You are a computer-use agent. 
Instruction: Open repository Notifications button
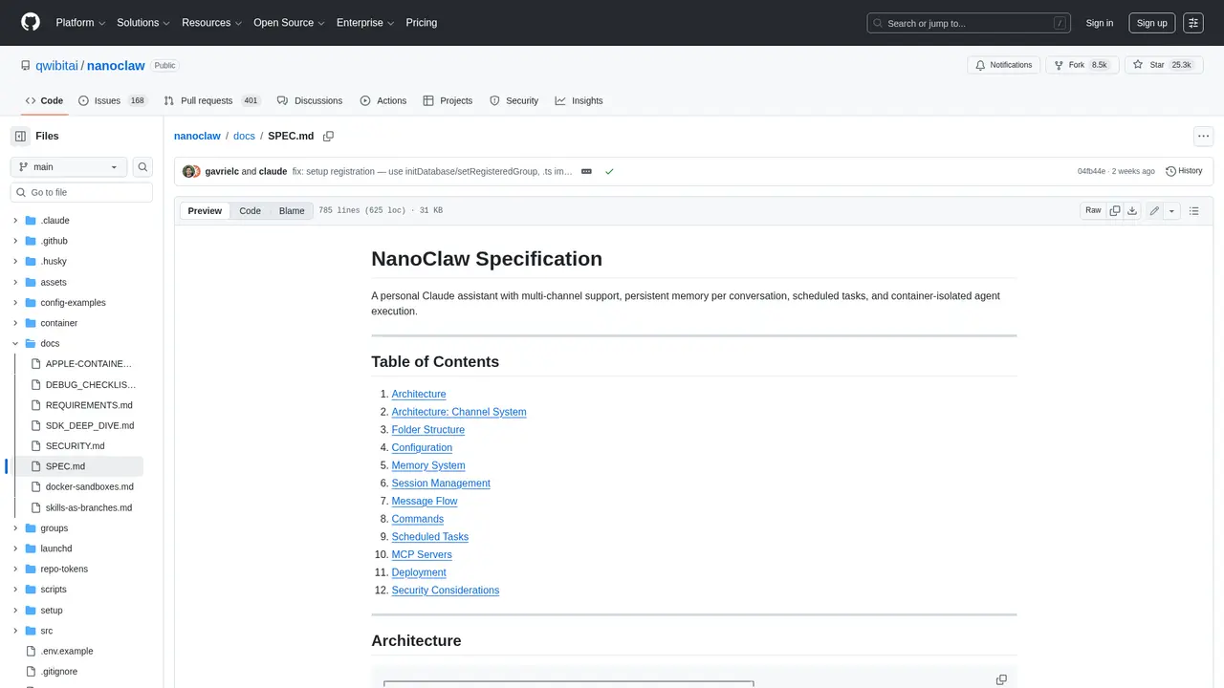1003,65
